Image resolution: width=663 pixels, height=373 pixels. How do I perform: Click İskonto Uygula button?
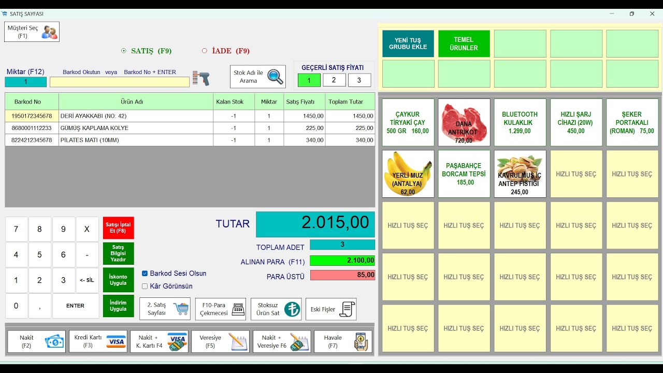118,280
